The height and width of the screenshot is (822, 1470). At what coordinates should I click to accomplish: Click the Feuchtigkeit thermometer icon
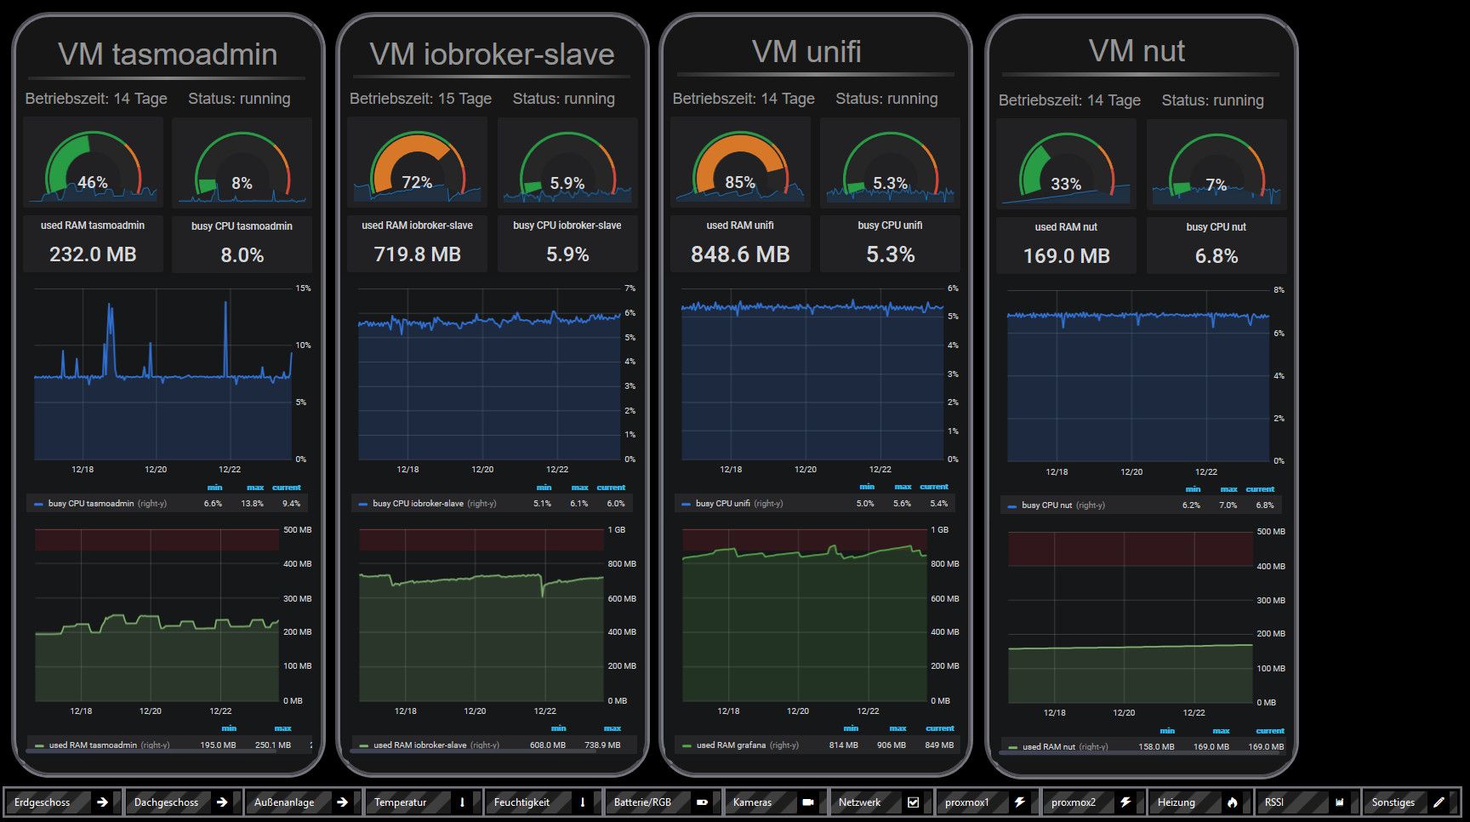tap(583, 802)
